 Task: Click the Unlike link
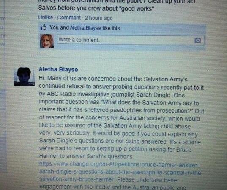click(x=46, y=17)
